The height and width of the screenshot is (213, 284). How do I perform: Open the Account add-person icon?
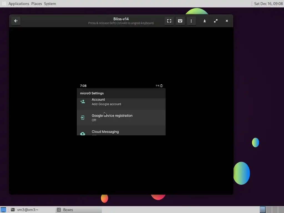[x=83, y=102]
